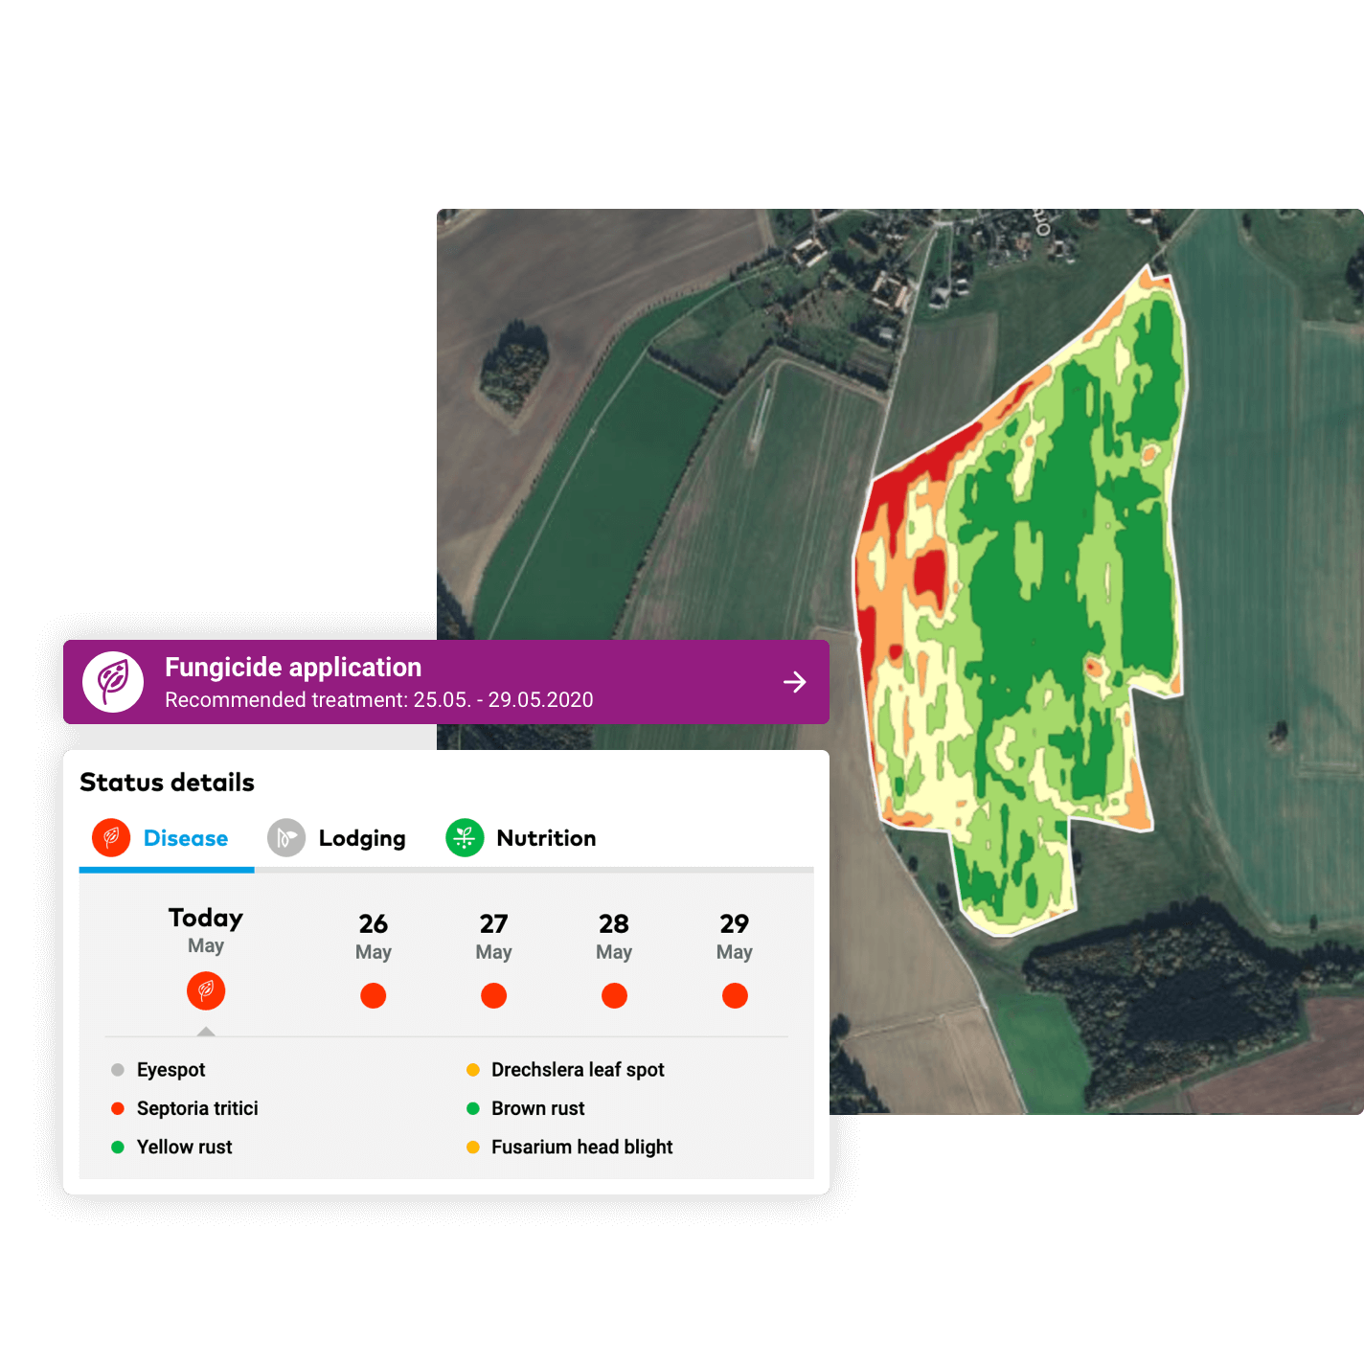Switch to the Disease tab
The width and height of the screenshot is (1364, 1364).
click(185, 838)
